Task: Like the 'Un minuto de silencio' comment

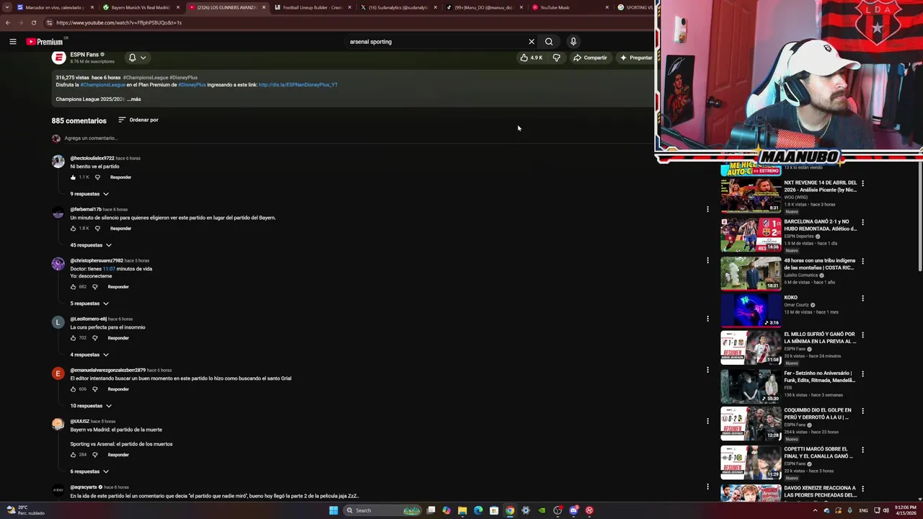Action: 73,229
